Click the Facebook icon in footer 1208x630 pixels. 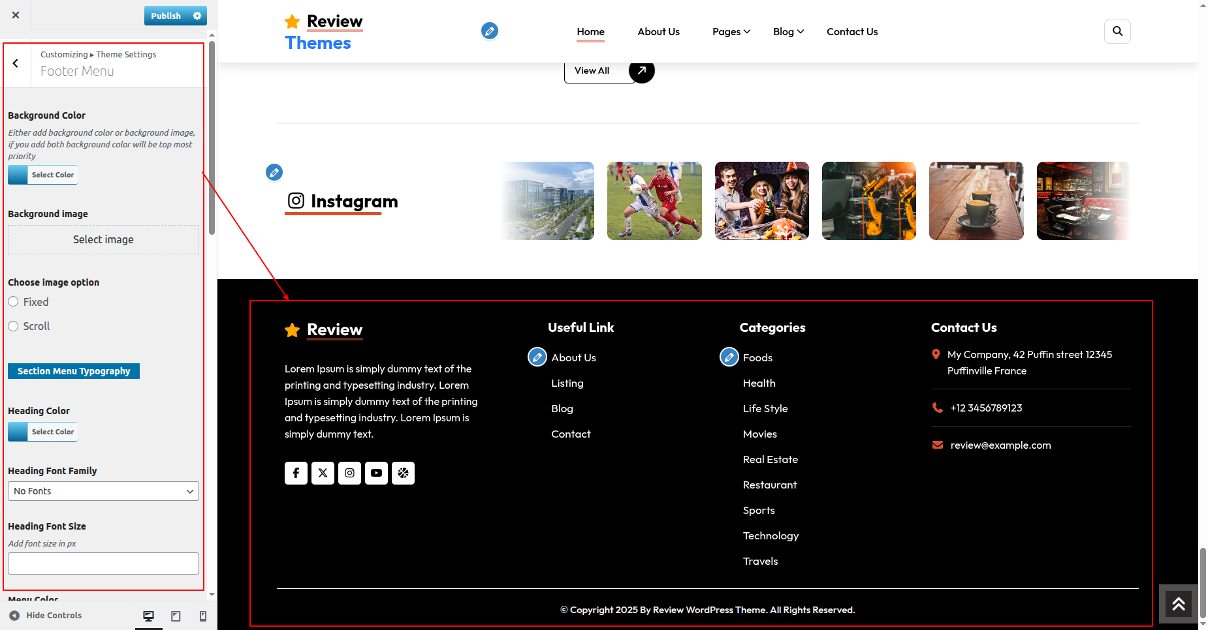(296, 473)
